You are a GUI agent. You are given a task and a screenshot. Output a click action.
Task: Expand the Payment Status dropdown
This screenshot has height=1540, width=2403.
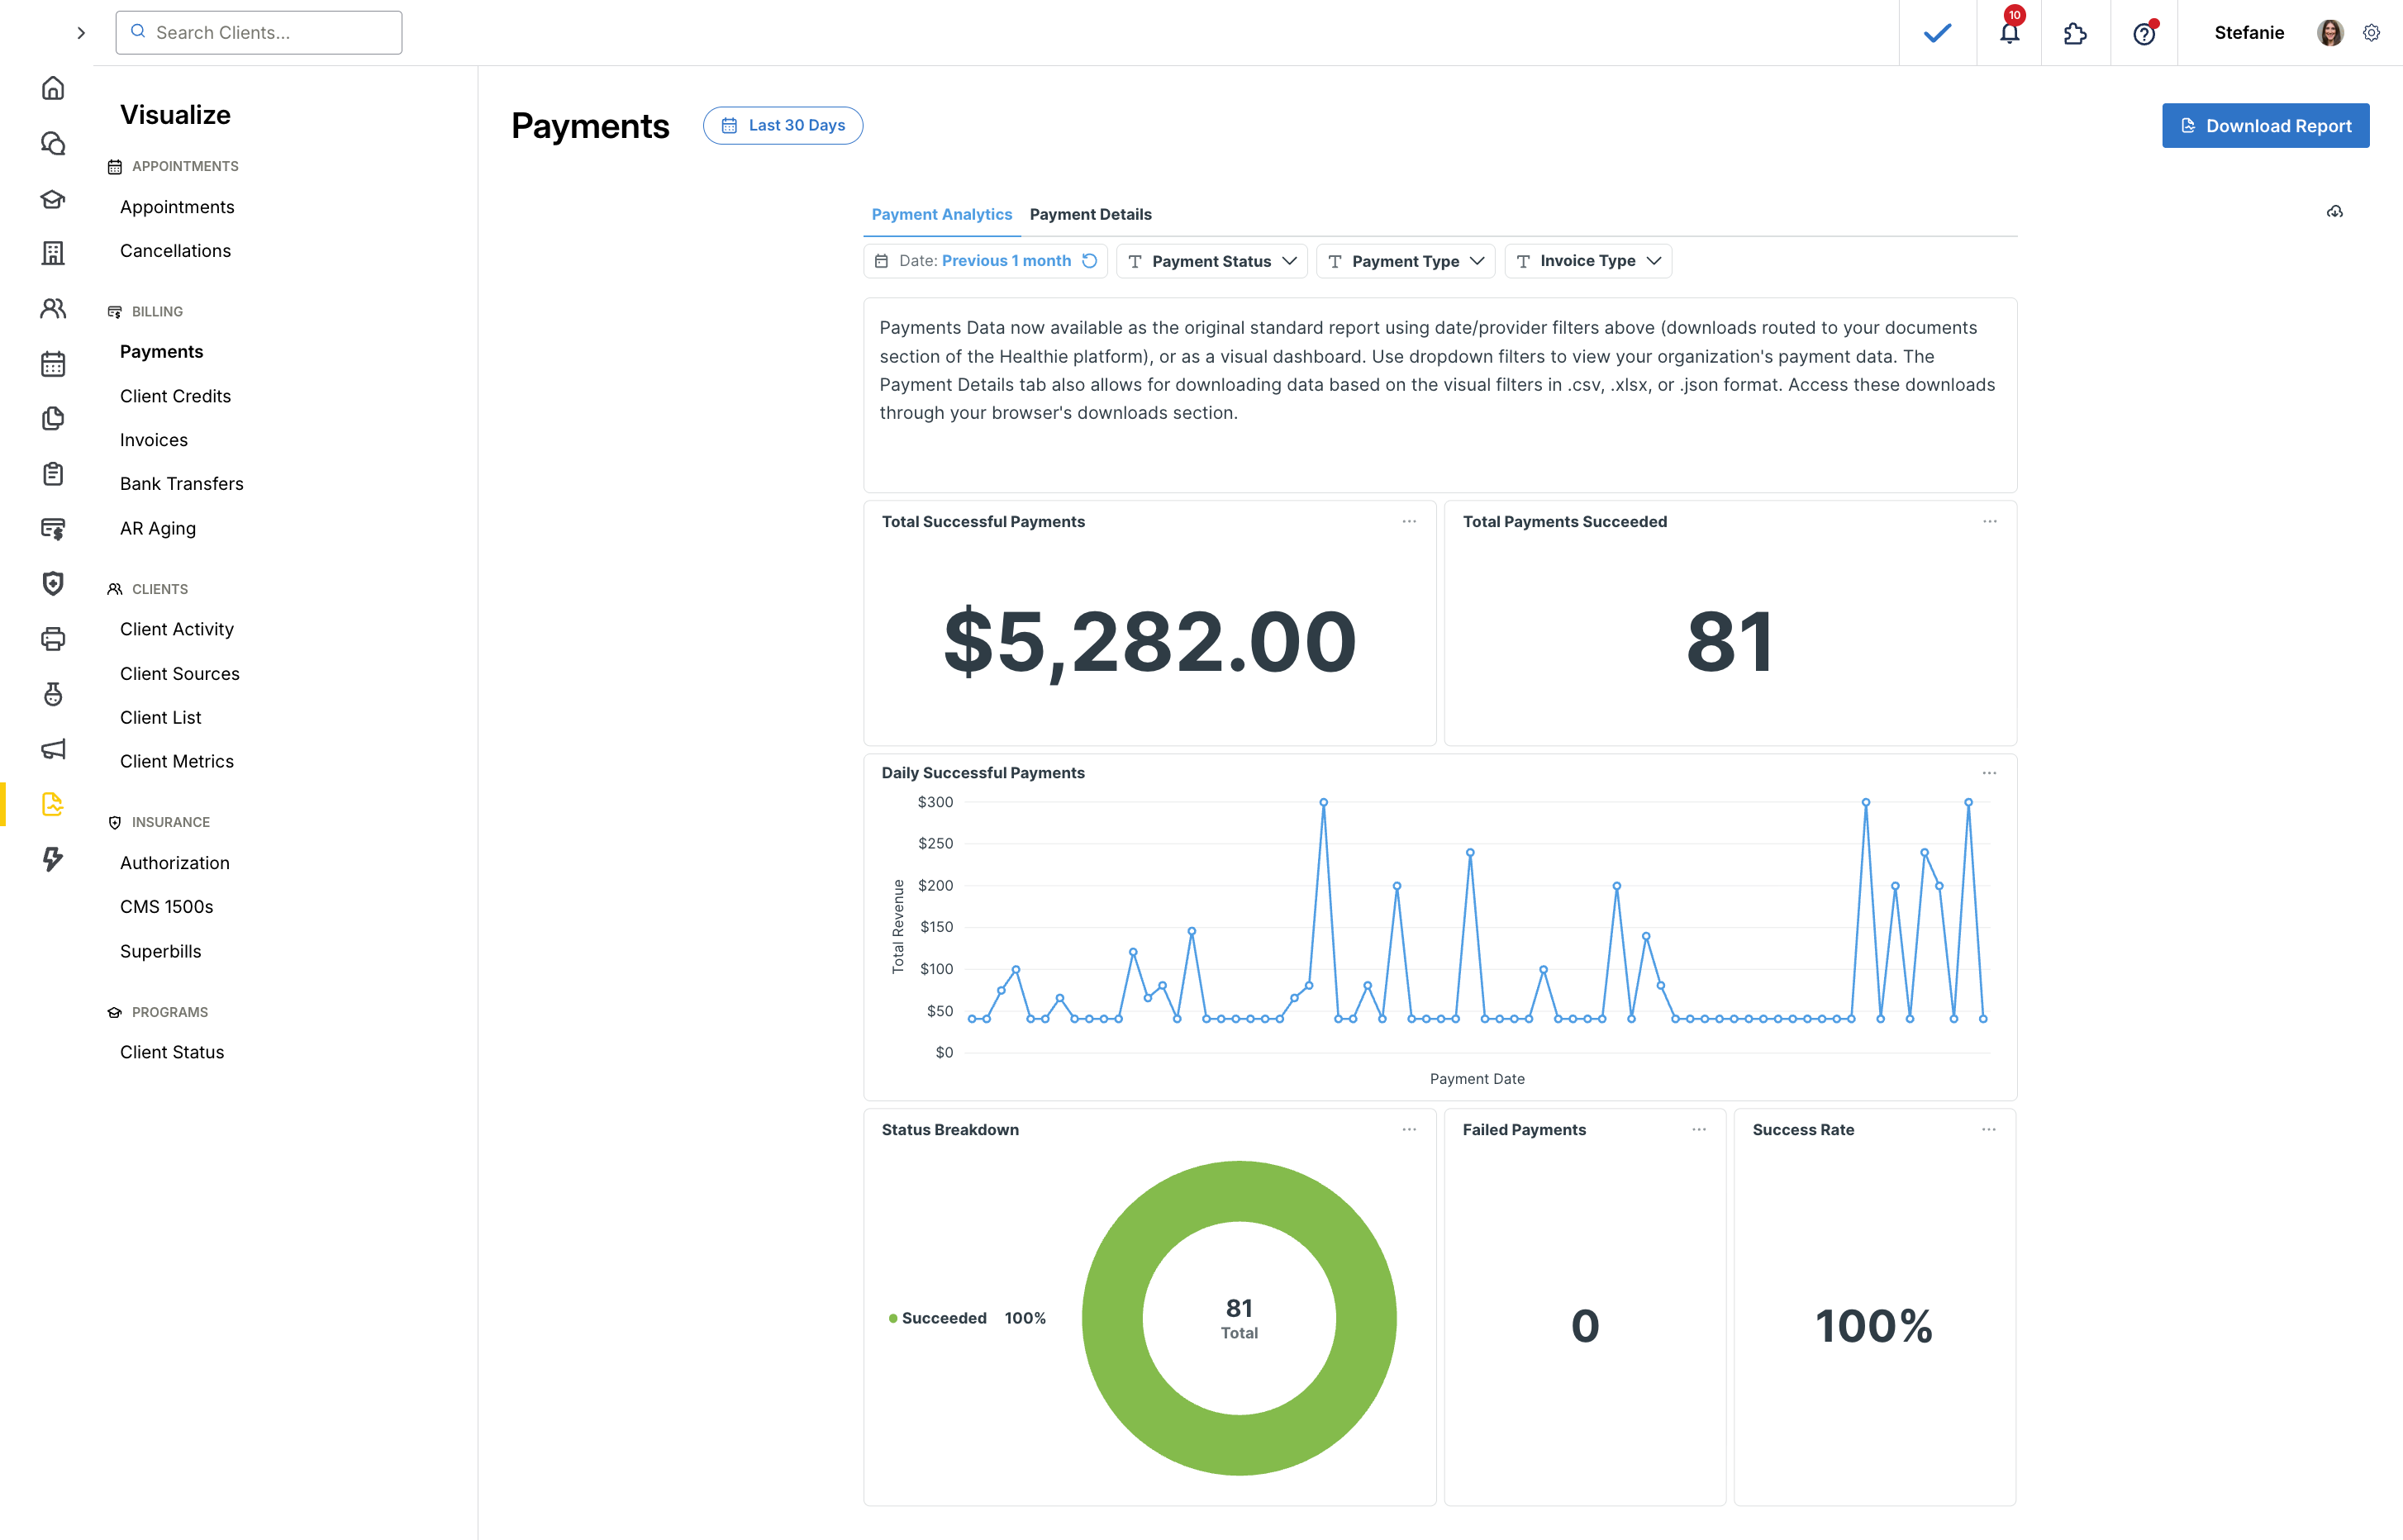click(x=1212, y=261)
